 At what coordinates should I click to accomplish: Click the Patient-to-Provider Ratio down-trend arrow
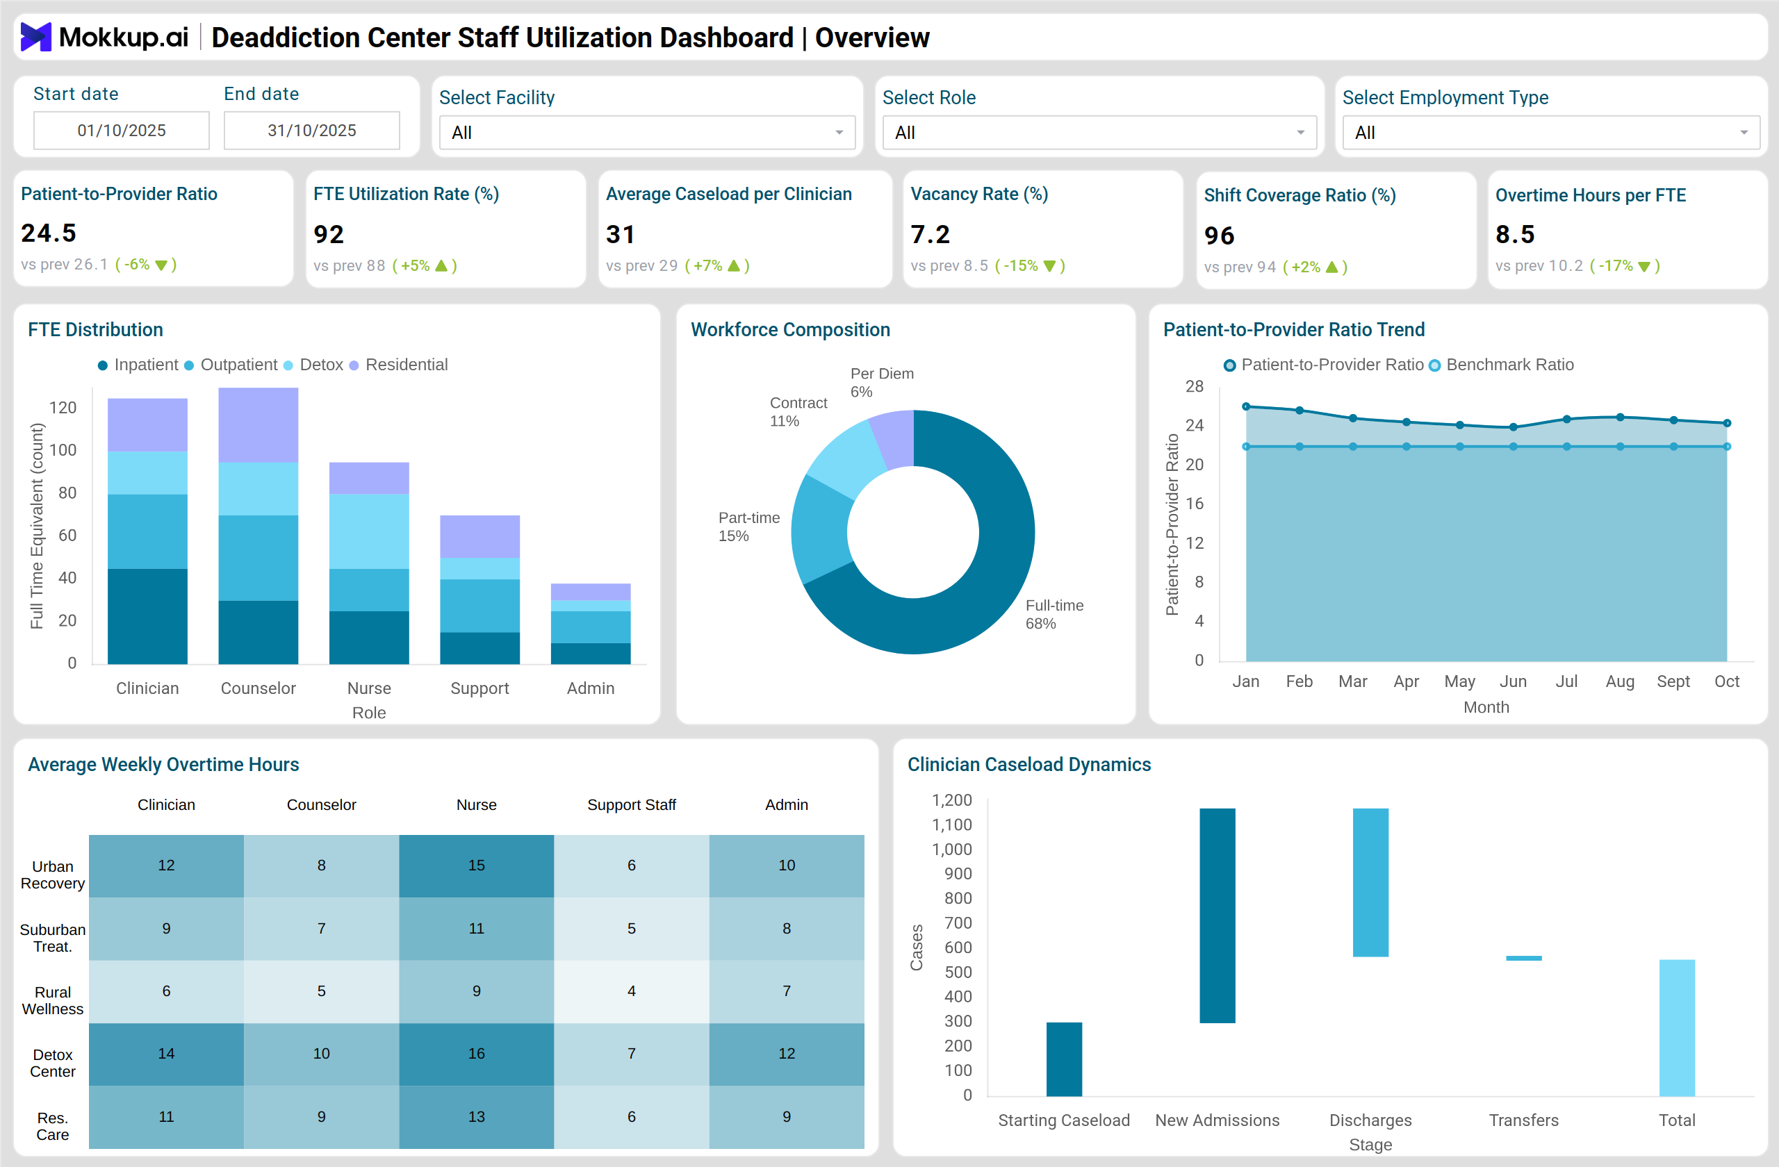(161, 265)
